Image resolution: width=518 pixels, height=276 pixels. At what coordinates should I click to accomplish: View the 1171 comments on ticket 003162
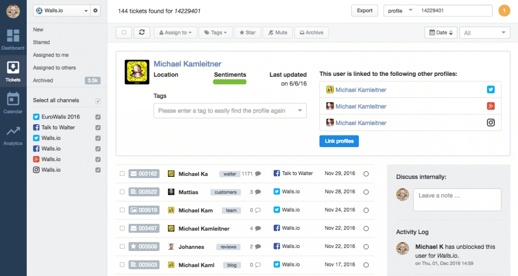(x=251, y=174)
